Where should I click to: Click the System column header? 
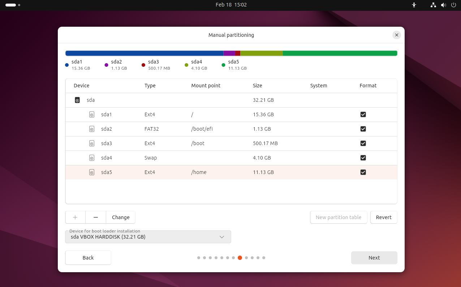pos(319,86)
